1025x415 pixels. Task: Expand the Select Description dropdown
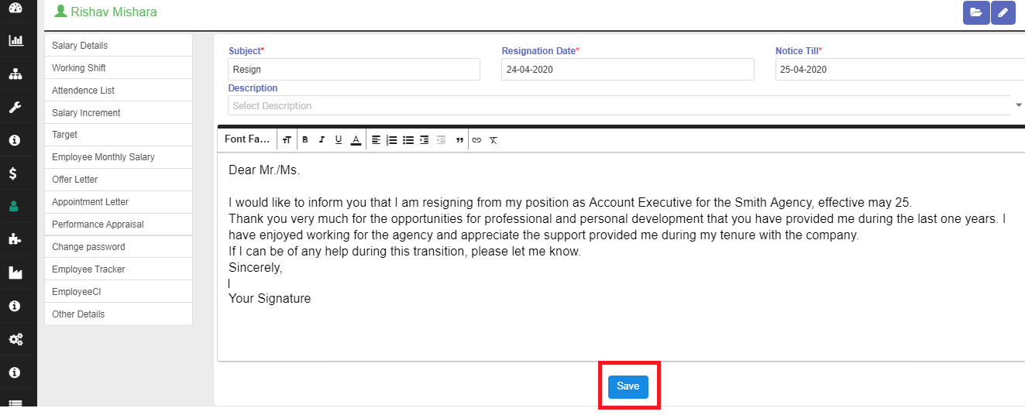pyautogui.click(x=1018, y=105)
